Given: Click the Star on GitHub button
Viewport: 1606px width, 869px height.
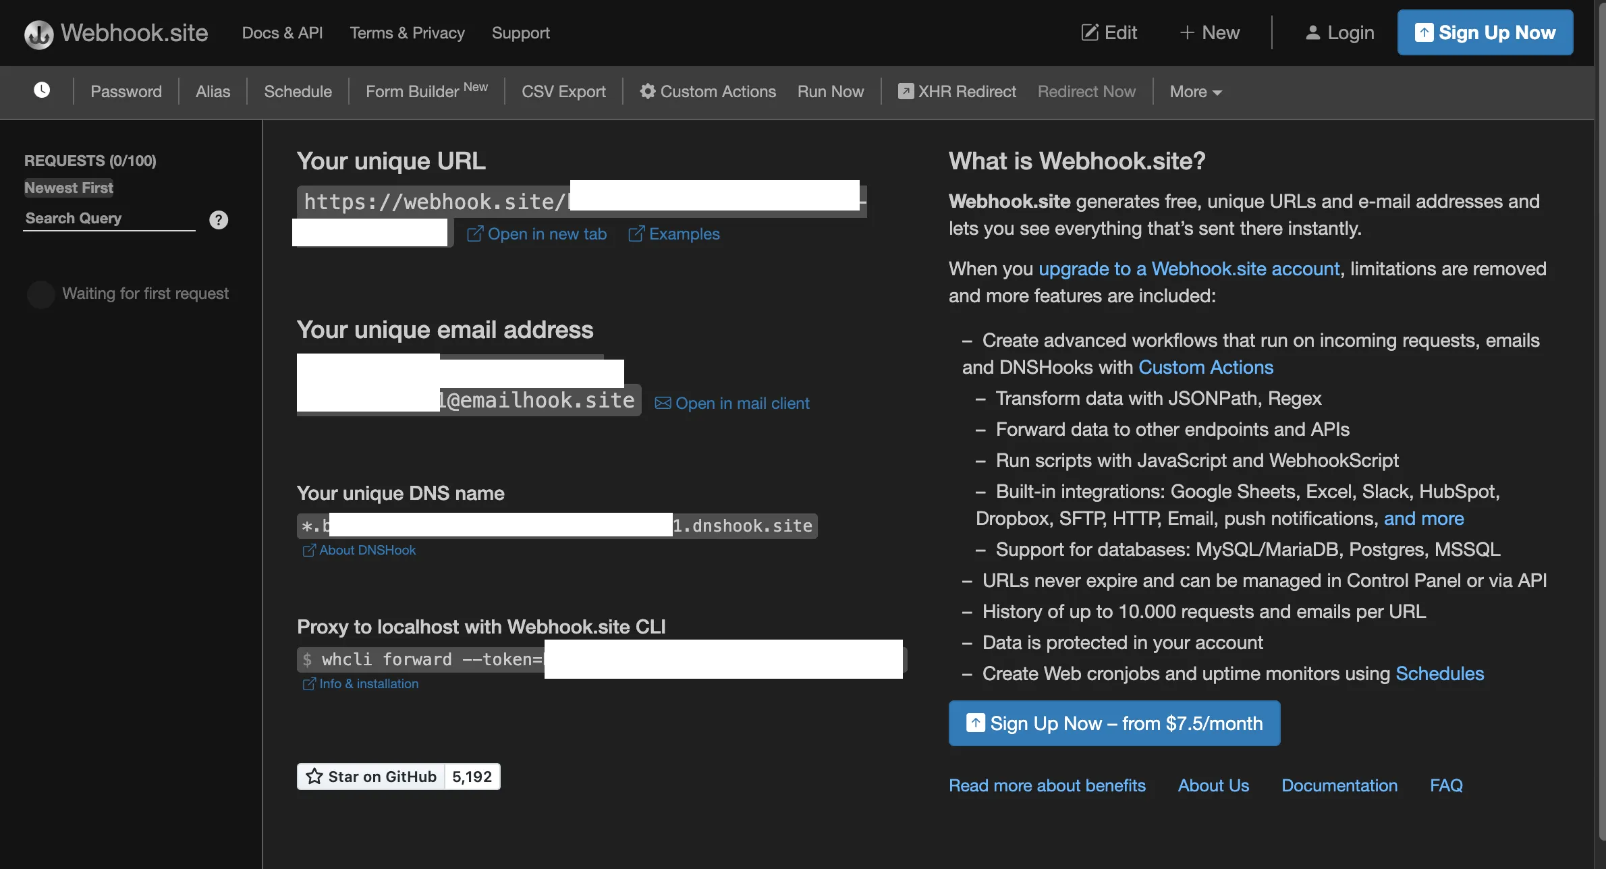Looking at the screenshot, I should tap(371, 777).
